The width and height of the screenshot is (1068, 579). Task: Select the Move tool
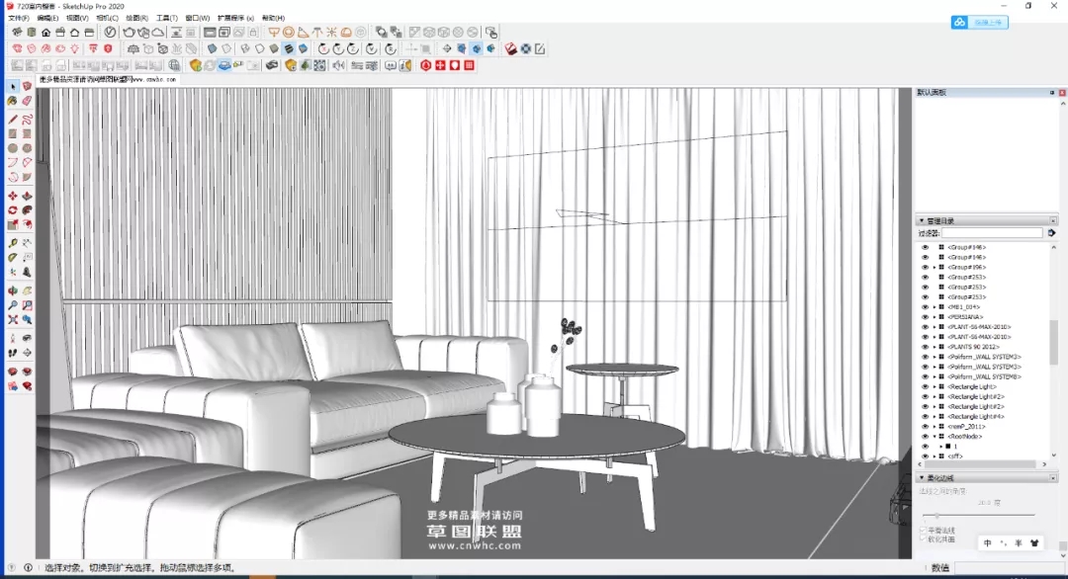coord(13,196)
